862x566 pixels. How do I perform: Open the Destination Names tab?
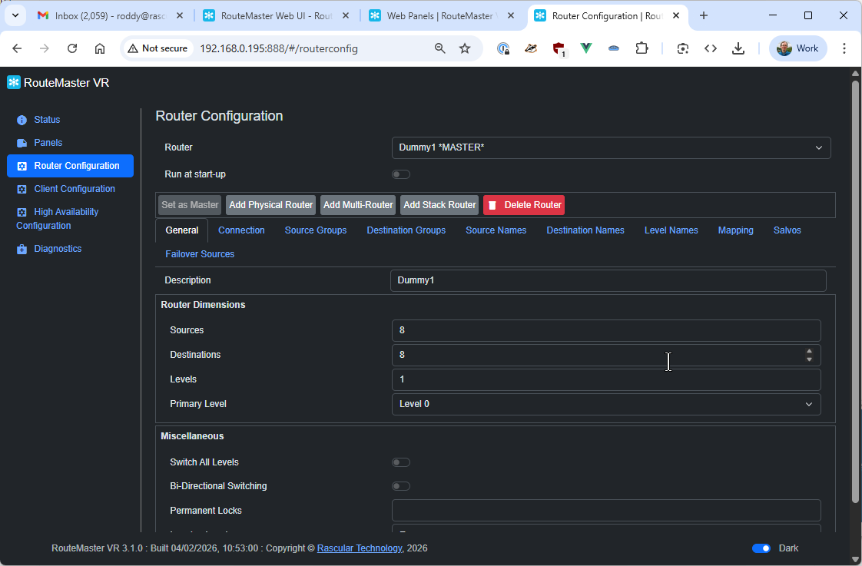click(x=585, y=230)
